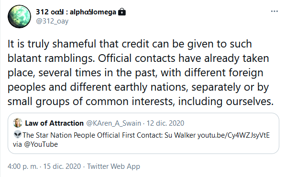The width and height of the screenshot is (286, 177).
Task: Open quoted tweet text about Star Nation People
Action: [x=142, y=140]
